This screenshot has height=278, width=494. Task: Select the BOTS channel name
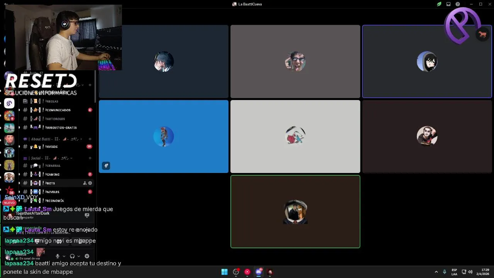(x=51, y=183)
